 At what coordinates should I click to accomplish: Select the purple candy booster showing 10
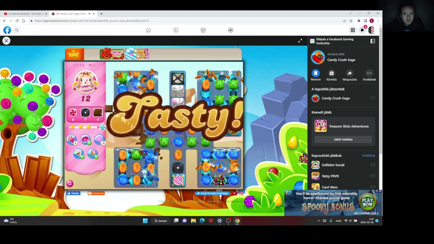point(99,139)
